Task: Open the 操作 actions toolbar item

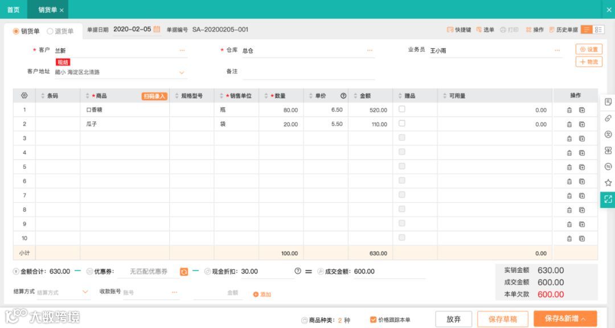Action: click(535, 30)
